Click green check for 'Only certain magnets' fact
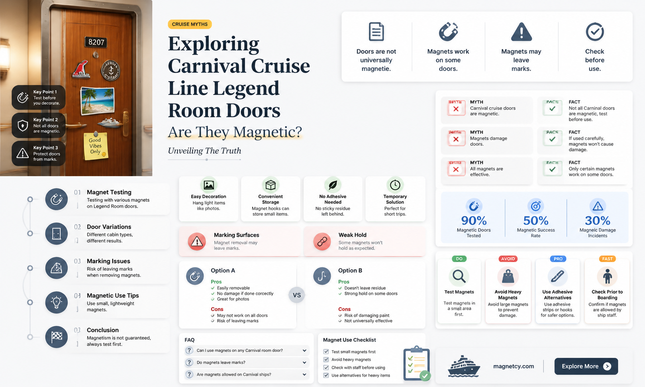Viewport: 645px width, 387px height. [552, 169]
